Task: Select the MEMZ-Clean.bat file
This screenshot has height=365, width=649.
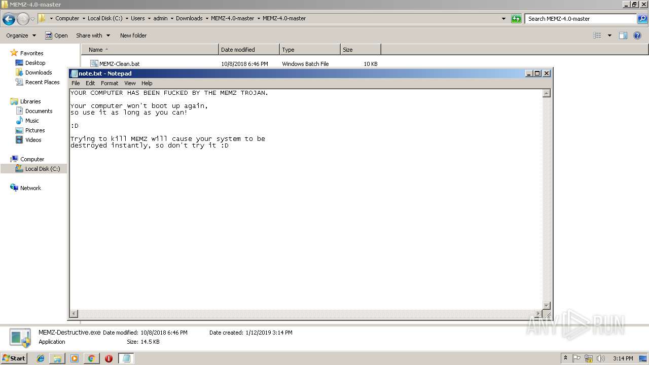Action: coord(119,64)
